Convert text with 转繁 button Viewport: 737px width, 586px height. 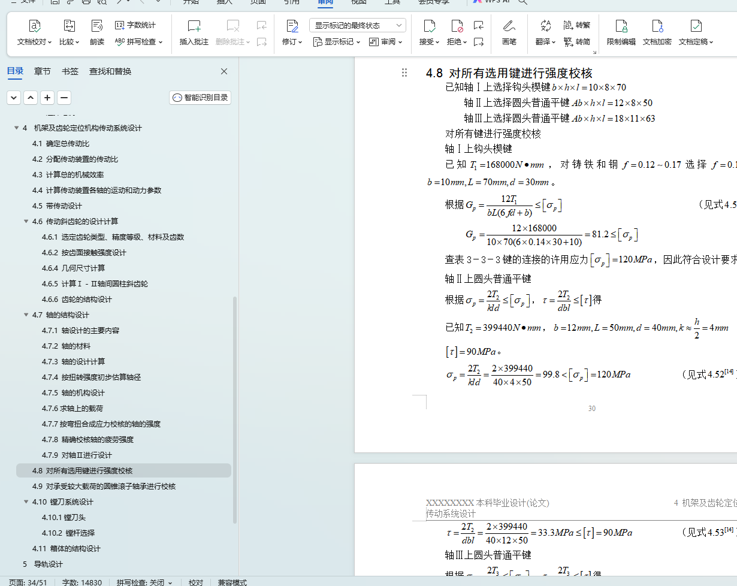click(x=576, y=25)
